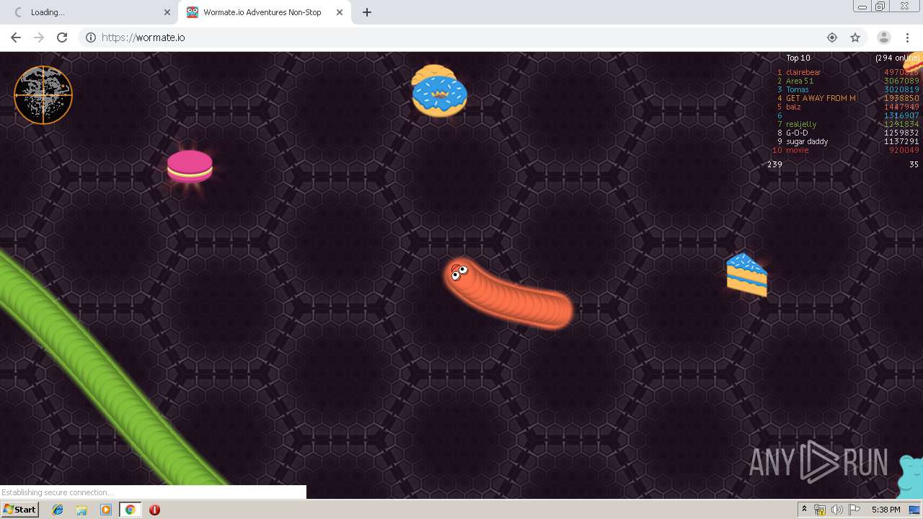Screen dimensions: 923x519
Task: Close the Loading tab
Action: 167,12
